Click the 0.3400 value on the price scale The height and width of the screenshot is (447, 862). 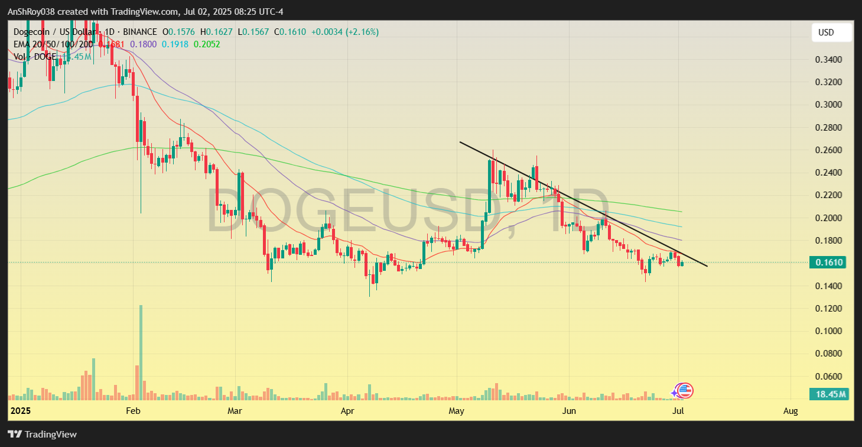tap(828, 59)
